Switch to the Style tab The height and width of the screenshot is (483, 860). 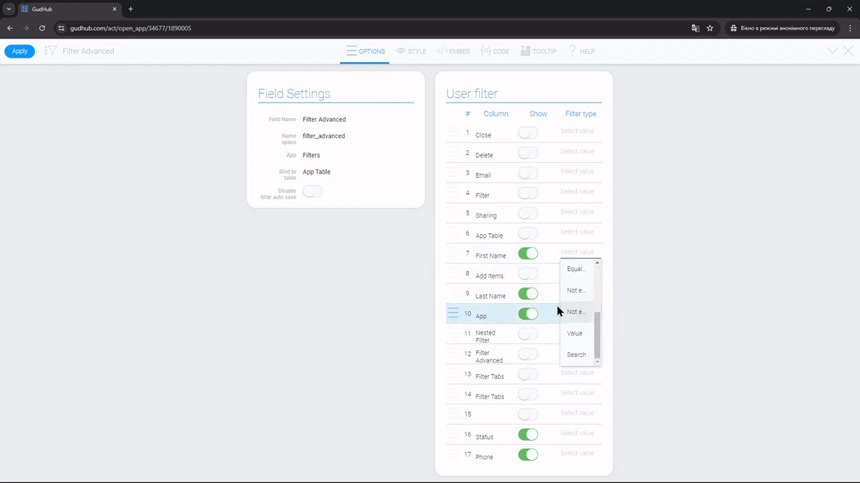pos(411,51)
